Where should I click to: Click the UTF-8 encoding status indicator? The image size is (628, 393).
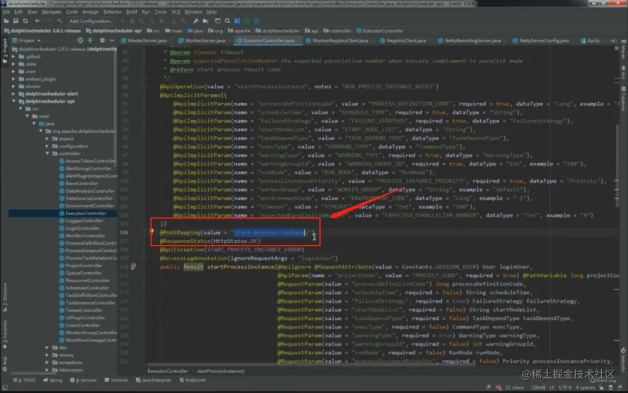565,387
